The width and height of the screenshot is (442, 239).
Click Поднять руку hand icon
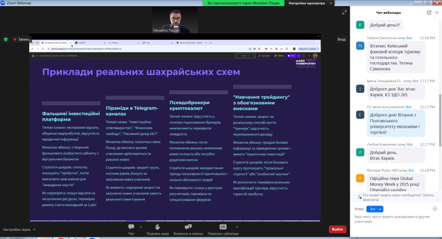pyautogui.click(x=157, y=227)
